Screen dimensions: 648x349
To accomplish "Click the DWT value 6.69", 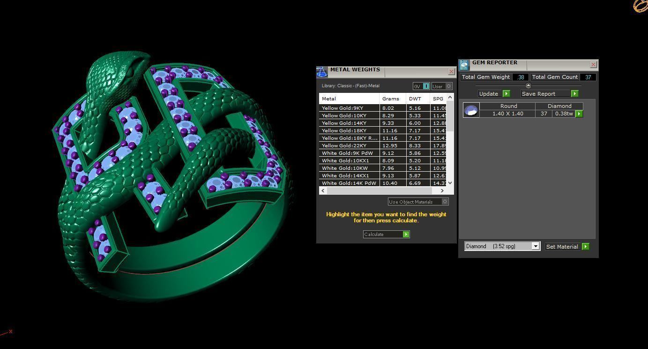I will (415, 183).
